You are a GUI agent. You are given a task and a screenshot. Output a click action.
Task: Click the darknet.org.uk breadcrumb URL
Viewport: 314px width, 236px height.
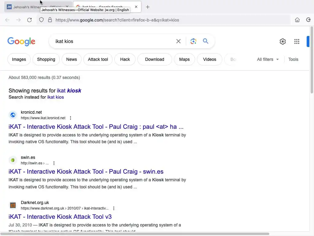[x=64, y=208]
